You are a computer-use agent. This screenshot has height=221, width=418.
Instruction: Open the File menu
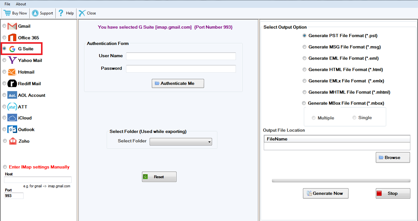pyautogui.click(x=7, y=4)
